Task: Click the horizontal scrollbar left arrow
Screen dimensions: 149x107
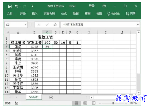Action: tap(92, 98)
